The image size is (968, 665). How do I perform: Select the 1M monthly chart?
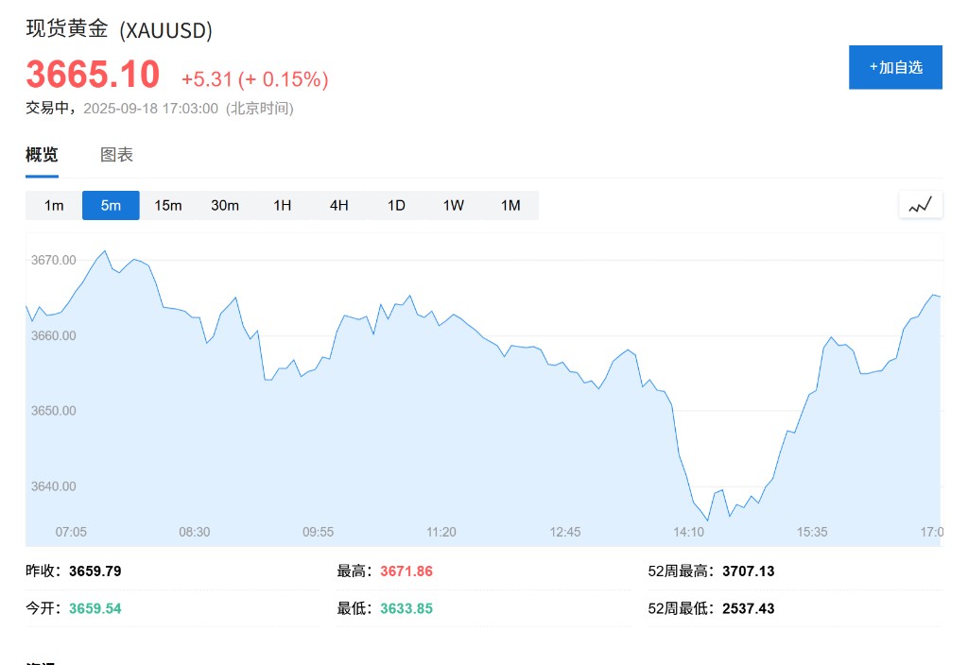point(510,205)
